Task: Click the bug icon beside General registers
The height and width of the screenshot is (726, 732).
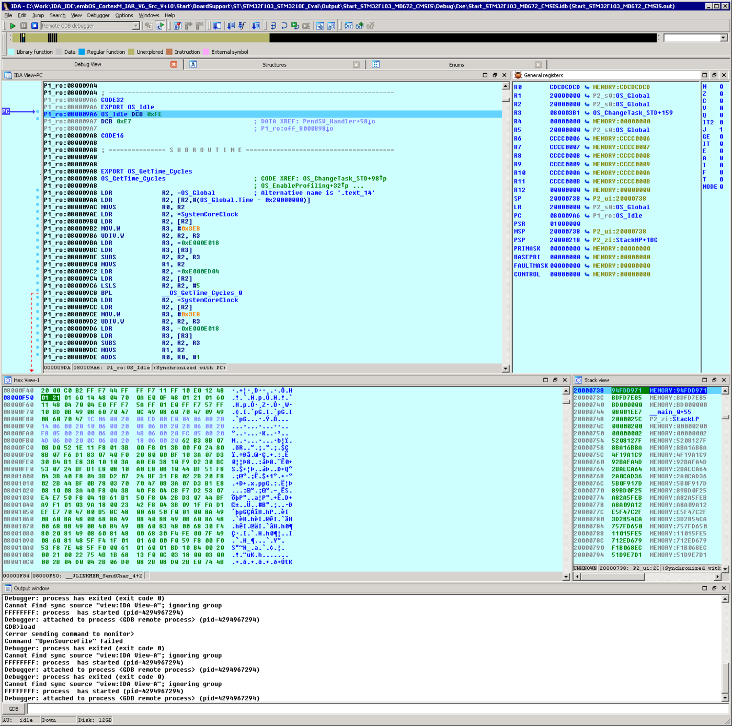Action: click(518, 75)
